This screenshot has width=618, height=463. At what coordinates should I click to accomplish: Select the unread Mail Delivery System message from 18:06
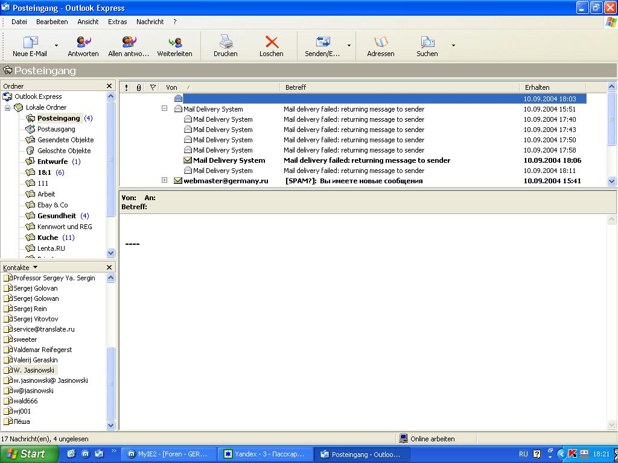pos(352,160)
